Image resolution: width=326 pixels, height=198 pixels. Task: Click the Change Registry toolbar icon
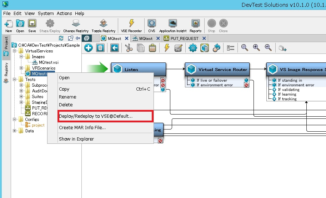tap(76, 26)
